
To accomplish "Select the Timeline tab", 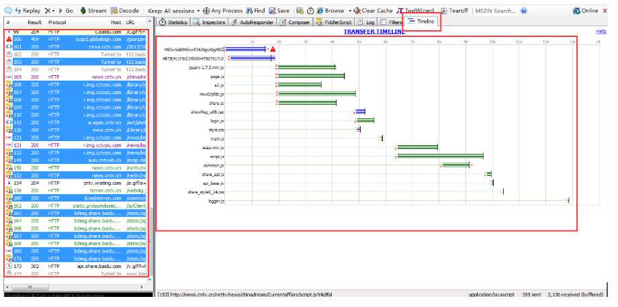I will point(421,21).
